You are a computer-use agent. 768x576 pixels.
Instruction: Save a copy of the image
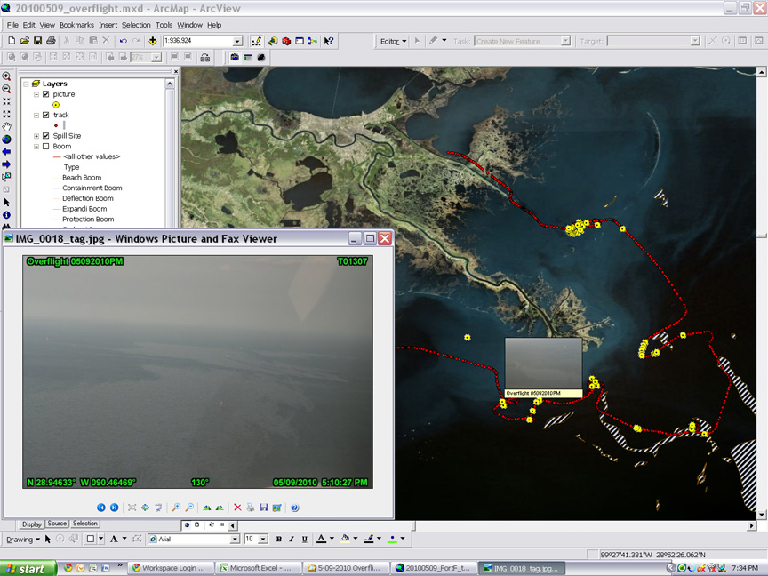(x=264, y=508)
